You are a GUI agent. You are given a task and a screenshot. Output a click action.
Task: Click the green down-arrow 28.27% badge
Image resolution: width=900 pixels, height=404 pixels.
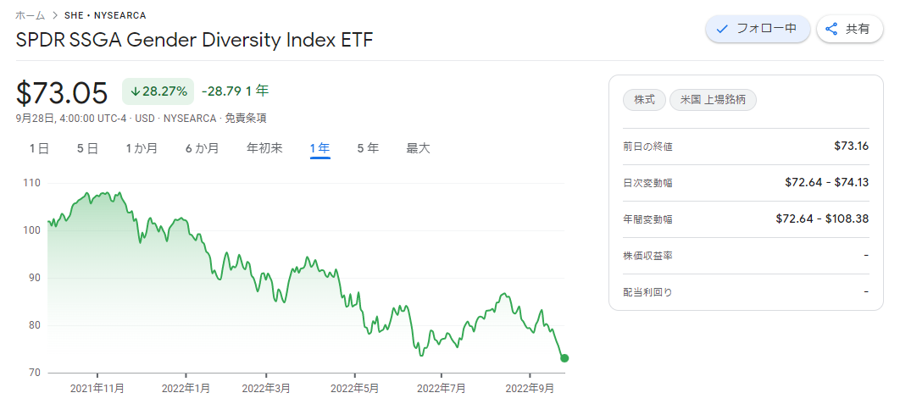click(158, 91)
